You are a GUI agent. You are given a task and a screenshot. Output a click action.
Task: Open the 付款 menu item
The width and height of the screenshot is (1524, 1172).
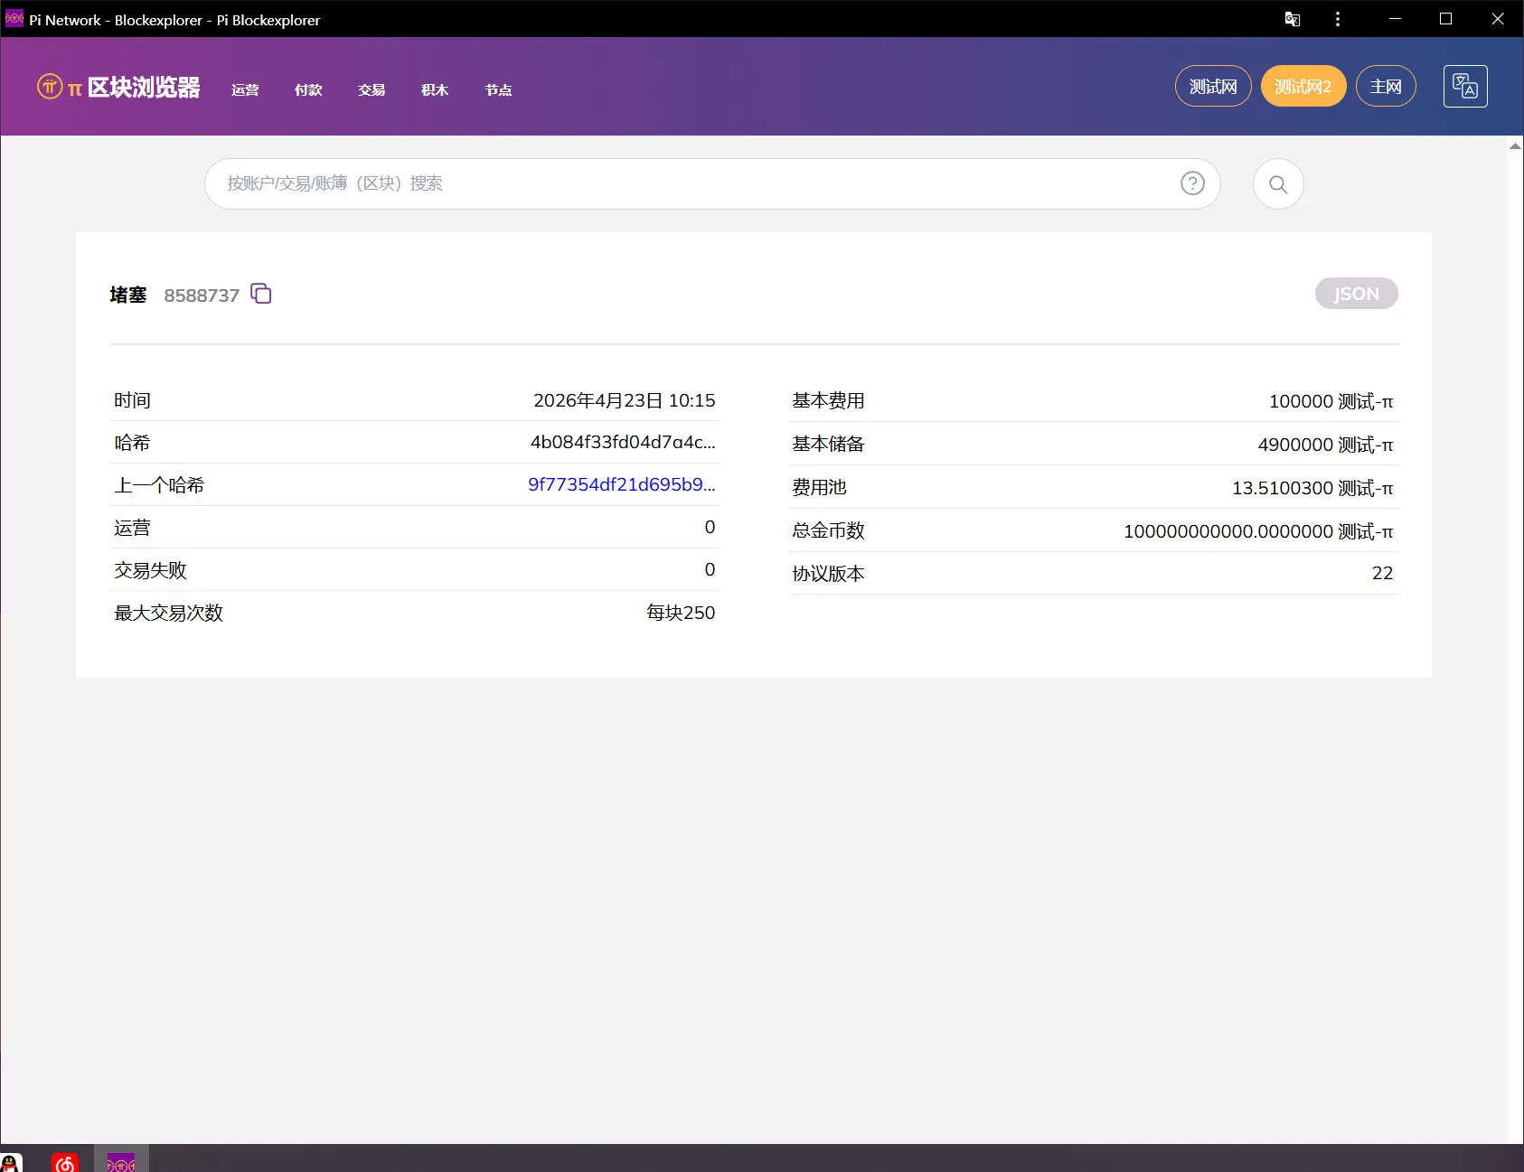pyautogui.click(x=308, y=89)
